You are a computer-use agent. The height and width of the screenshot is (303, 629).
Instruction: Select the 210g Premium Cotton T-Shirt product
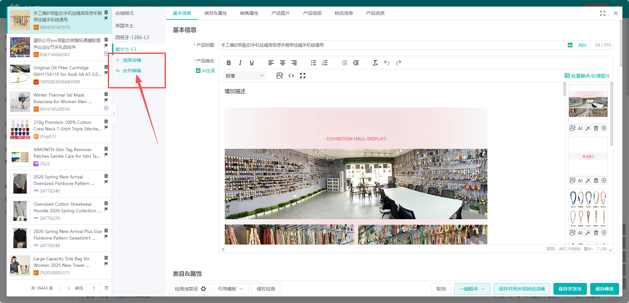tap(59, 129)
